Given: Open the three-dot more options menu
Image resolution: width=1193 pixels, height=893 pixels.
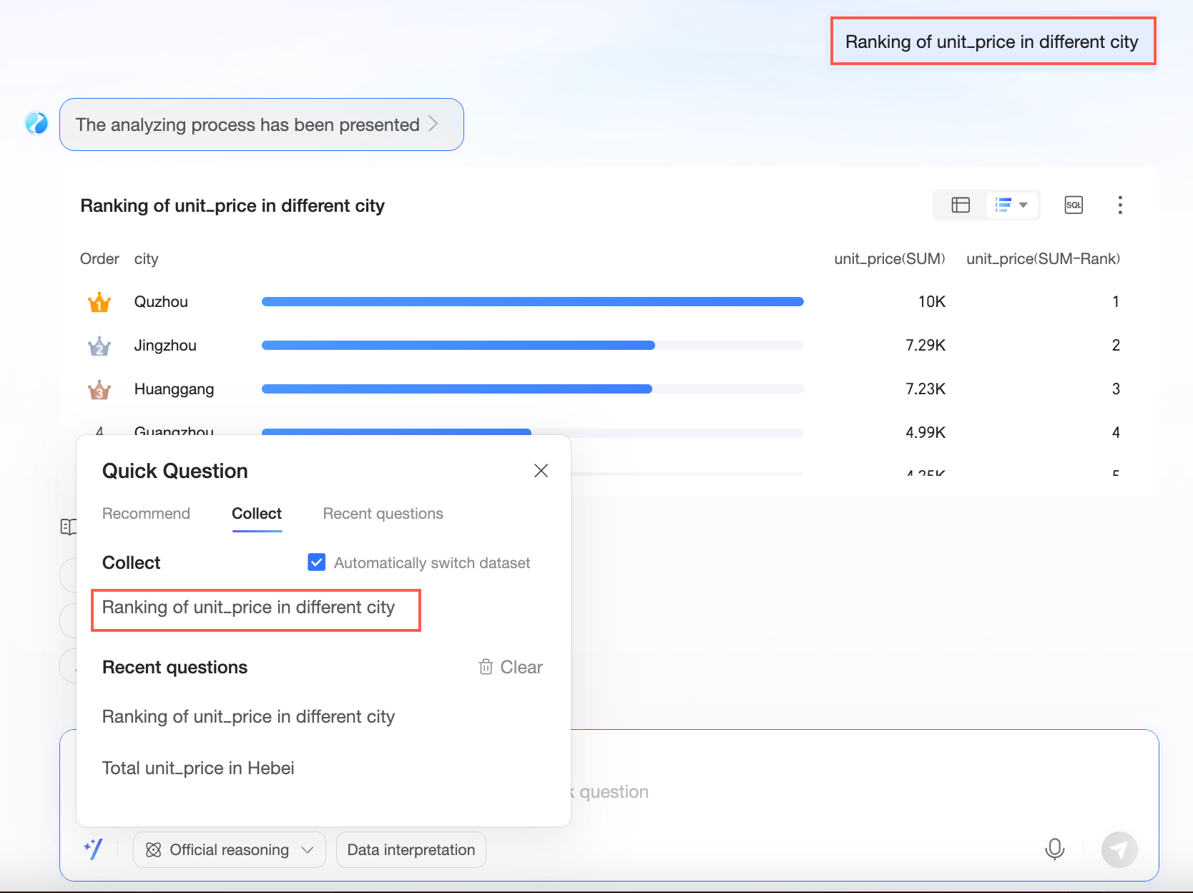Looking at the screenshot, I should [x=1120, y=205].
